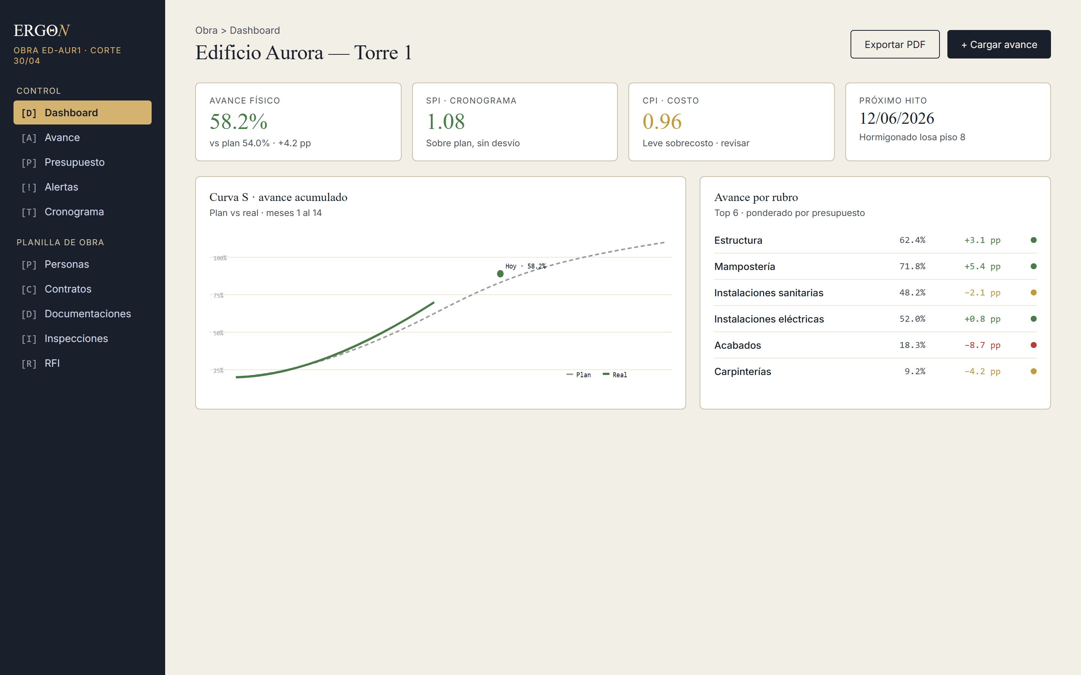Click the [P] icon beside Presupuesto

(x=29, y=162)
